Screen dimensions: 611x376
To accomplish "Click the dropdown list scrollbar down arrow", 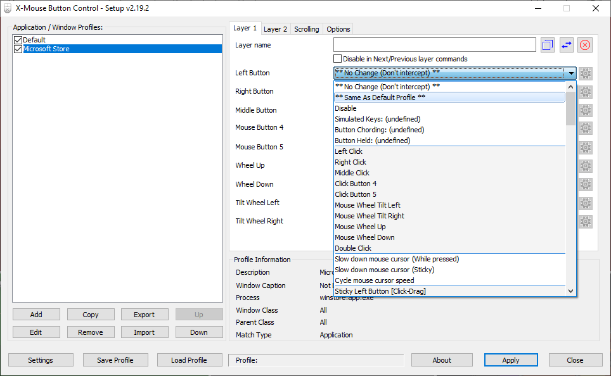I will point(570,291).
